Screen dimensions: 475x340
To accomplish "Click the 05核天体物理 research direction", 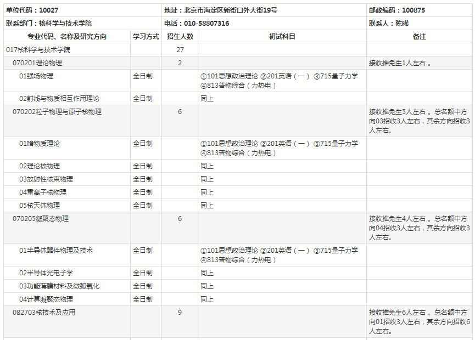I will click(x=40, y=206).
